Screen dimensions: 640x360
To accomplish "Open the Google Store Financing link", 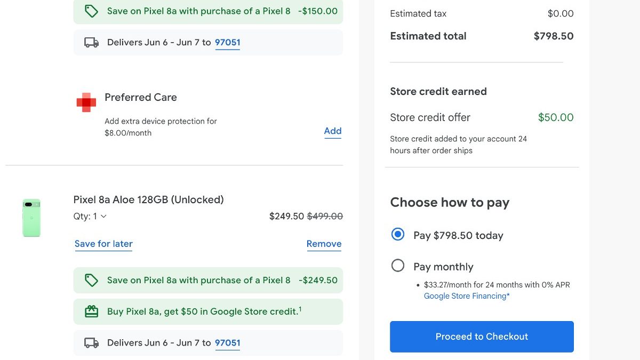I will tap(466, 296).
